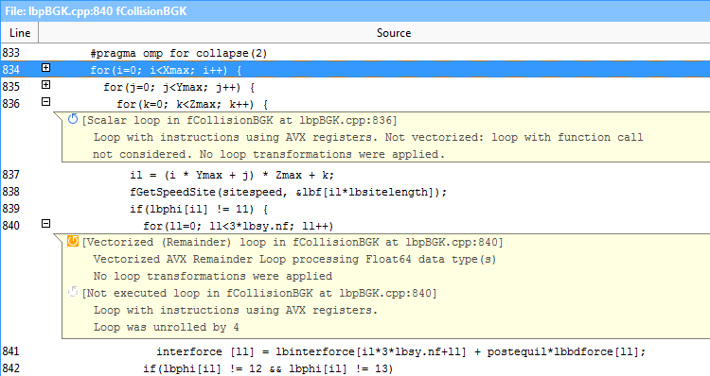Click 'Loop was unrolled by 4' text

point(167,327)
